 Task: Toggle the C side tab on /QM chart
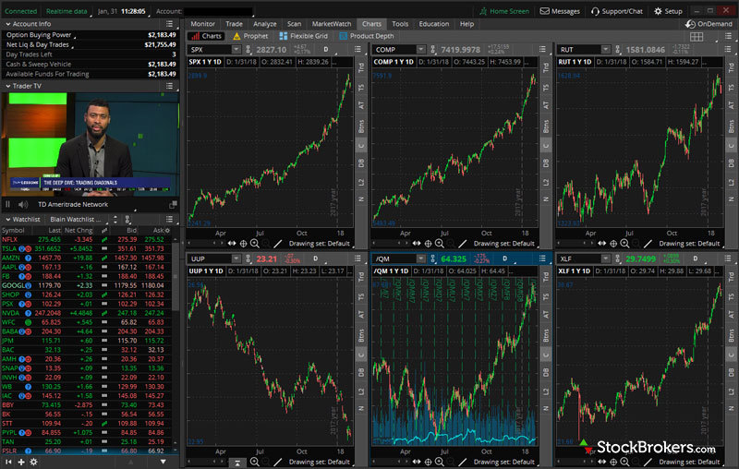[546, 355]
